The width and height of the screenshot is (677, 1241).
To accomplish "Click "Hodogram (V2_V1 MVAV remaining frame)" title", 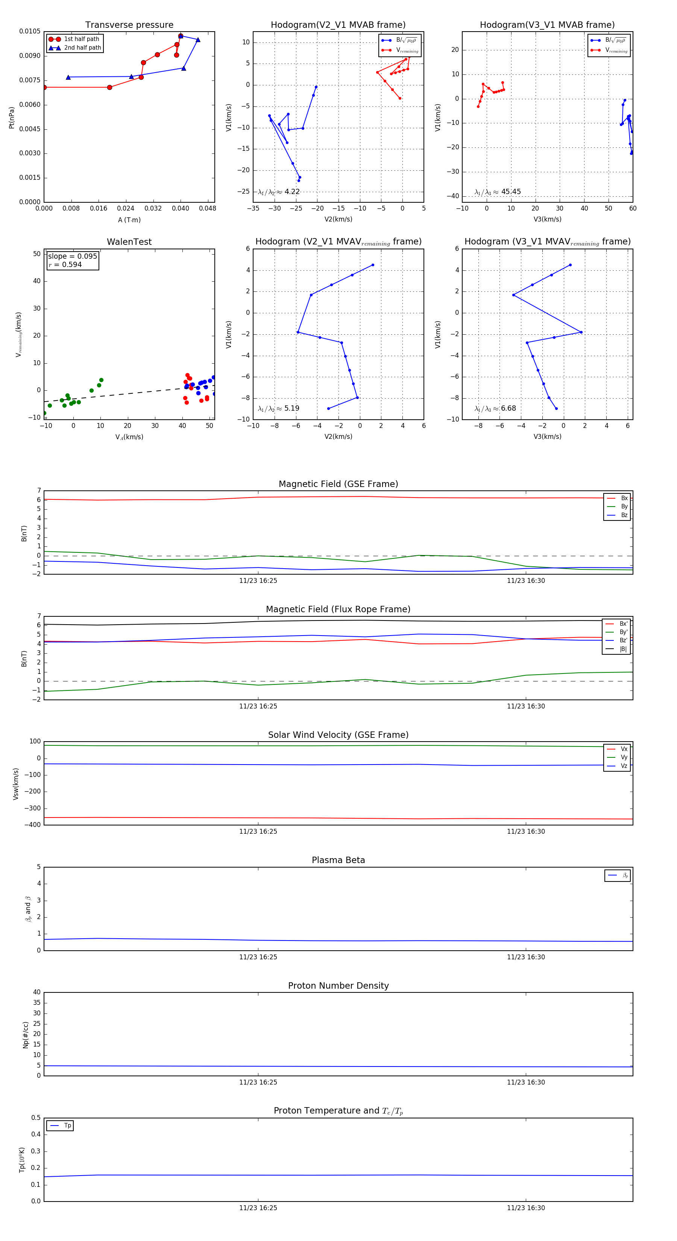I will pyautogui.click(x=338, y=242).
